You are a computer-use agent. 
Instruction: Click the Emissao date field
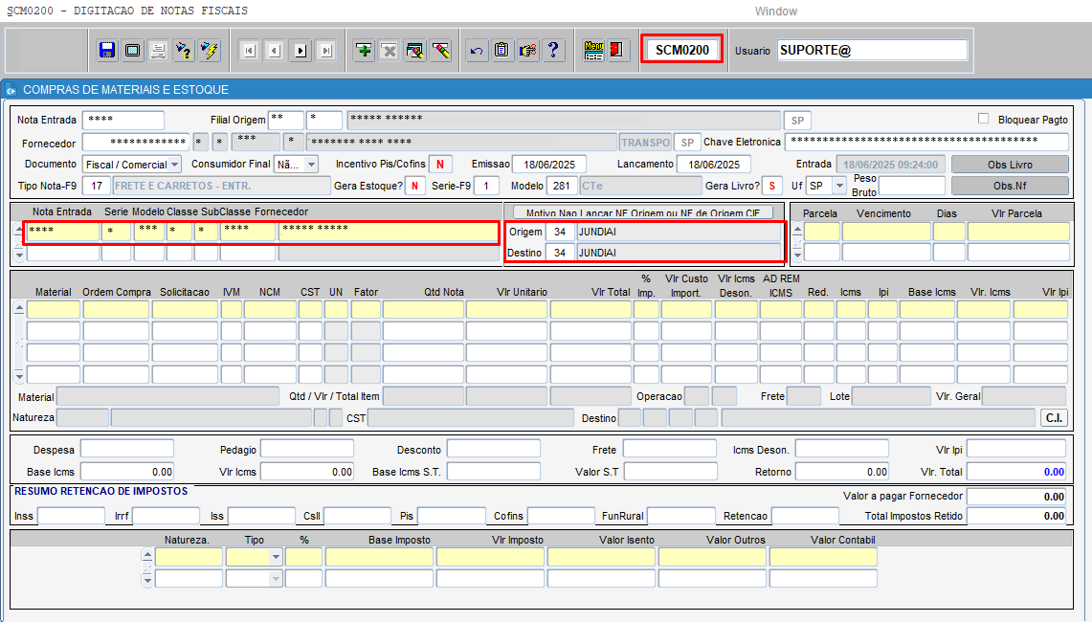pos(548,165)
